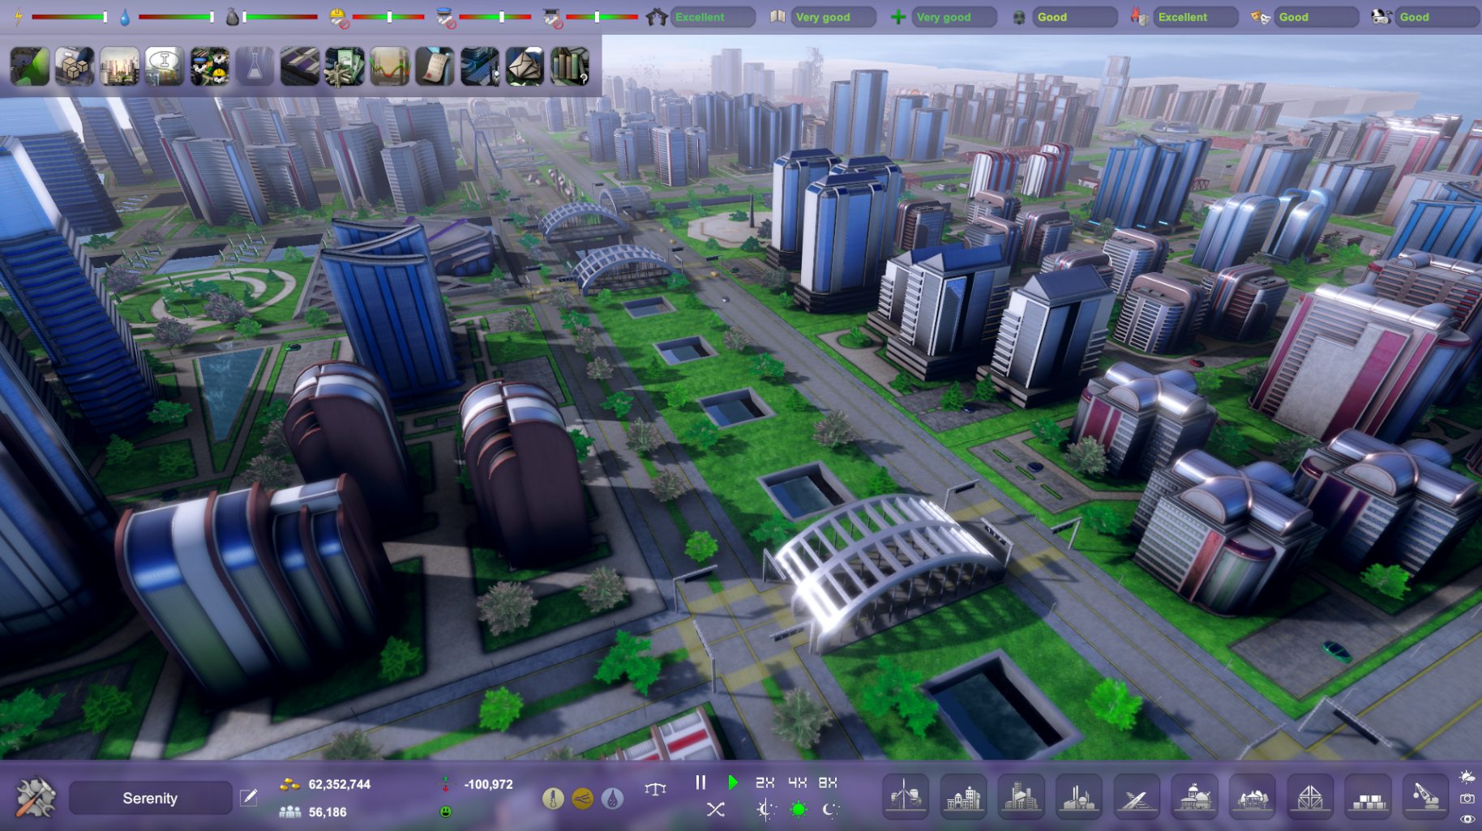This screenshot has height=831, width=1482.
Task: Click the worker unemployment balance bar
Action: tap(388, 17)
